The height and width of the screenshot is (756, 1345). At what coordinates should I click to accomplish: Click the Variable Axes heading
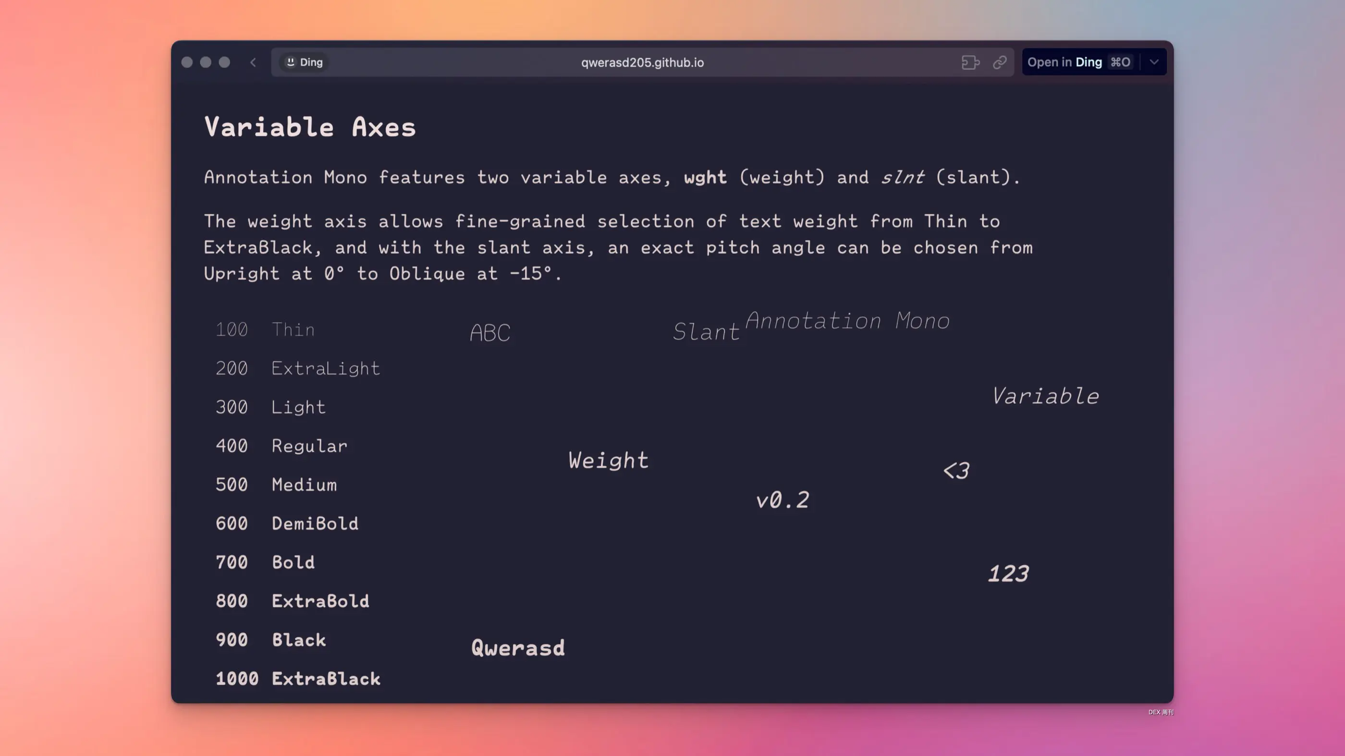(x=310, y=127)
